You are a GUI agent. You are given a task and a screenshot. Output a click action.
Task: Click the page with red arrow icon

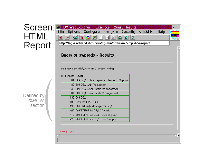coord(107,37)
